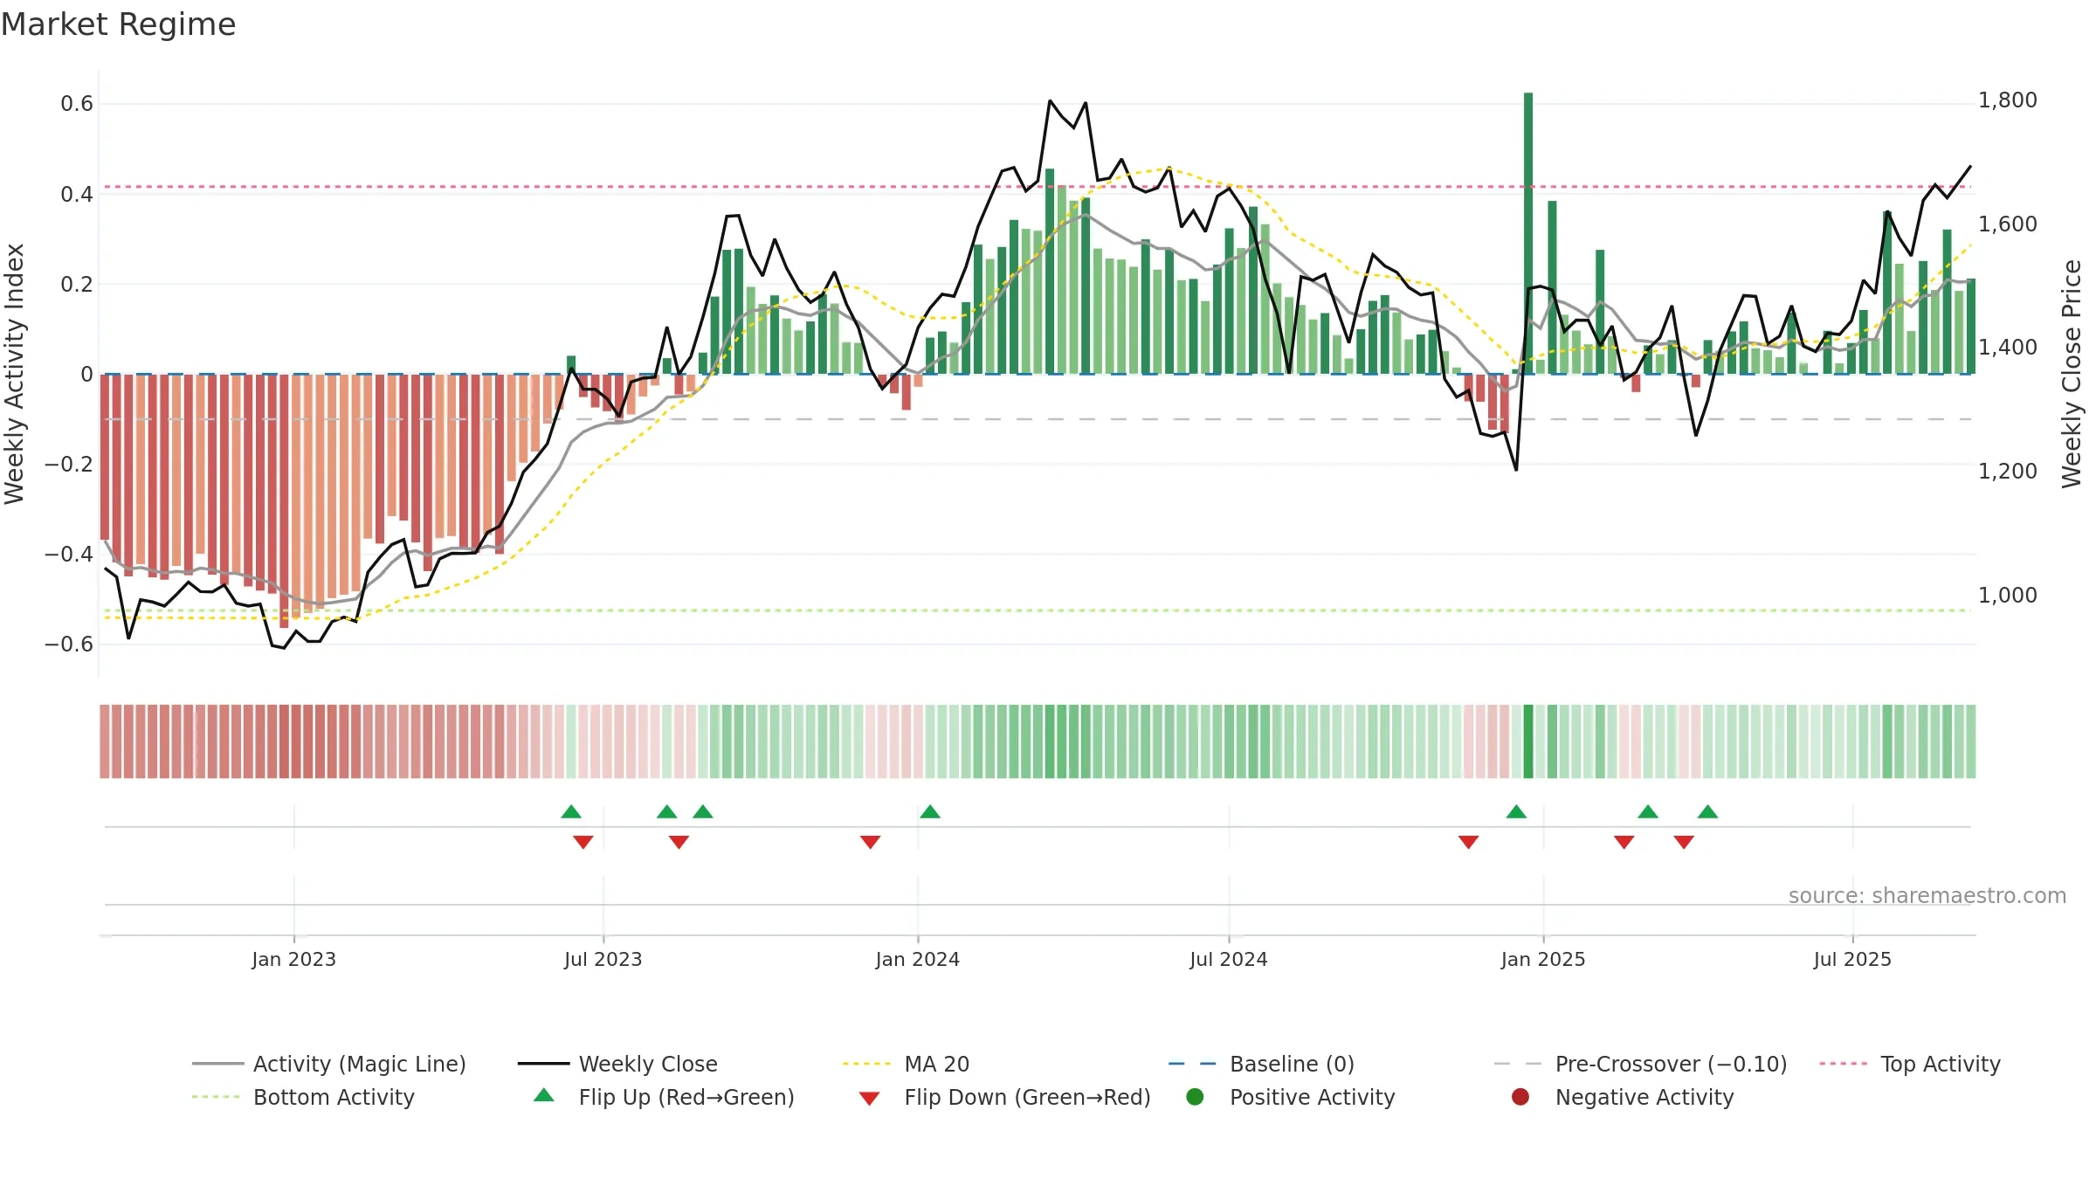Click the tallest green activity bar near Jan 2025
Viewport: 2096px width, 1179px height.
pos(1528,233)
